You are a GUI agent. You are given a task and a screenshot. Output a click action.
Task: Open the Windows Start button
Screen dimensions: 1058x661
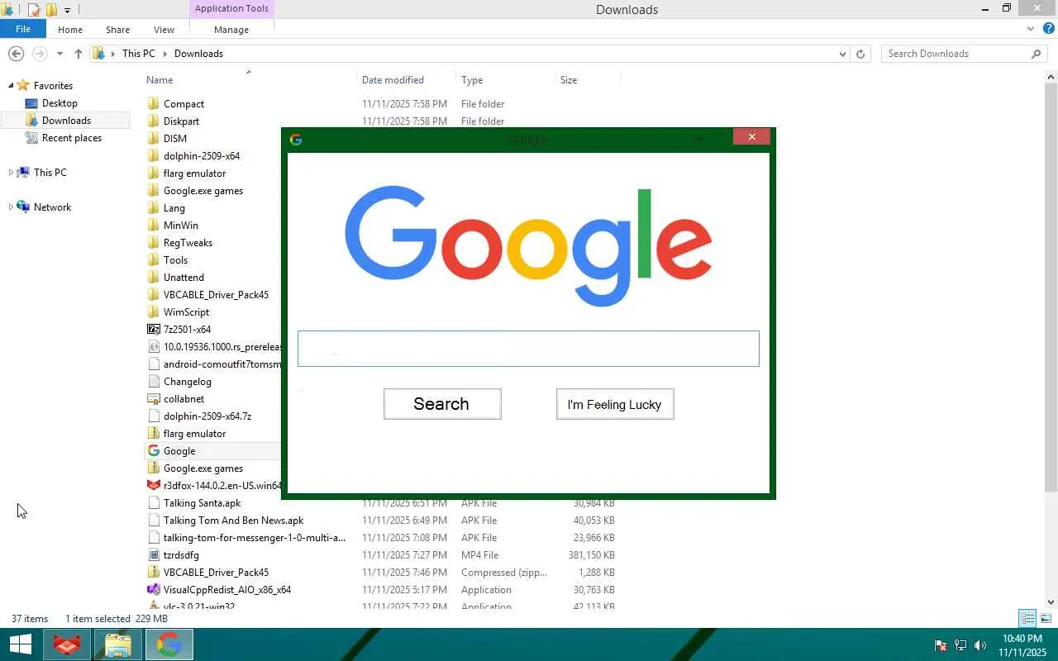20,644
